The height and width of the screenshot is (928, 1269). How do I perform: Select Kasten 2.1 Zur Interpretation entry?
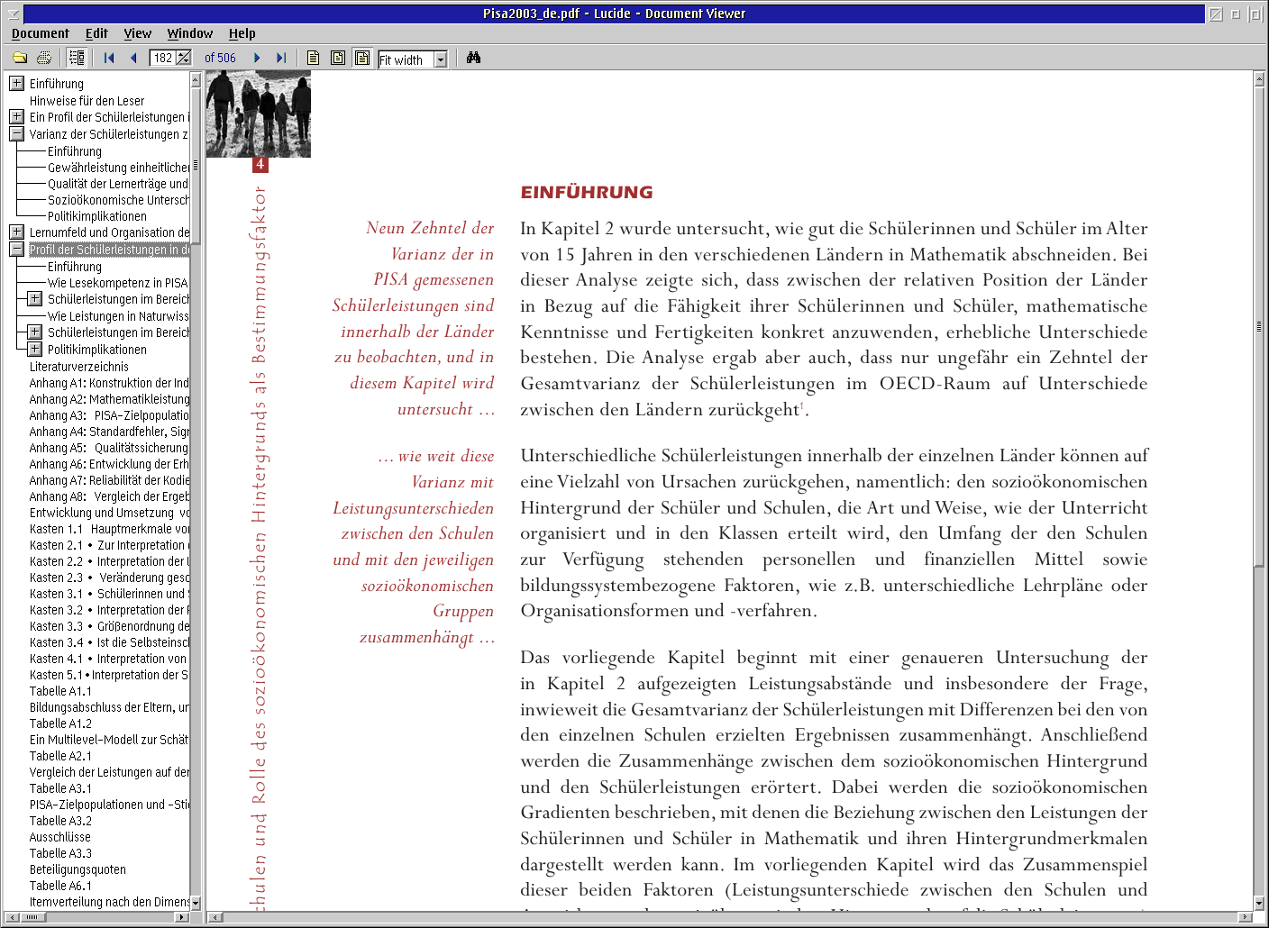(x=109, y=545)
